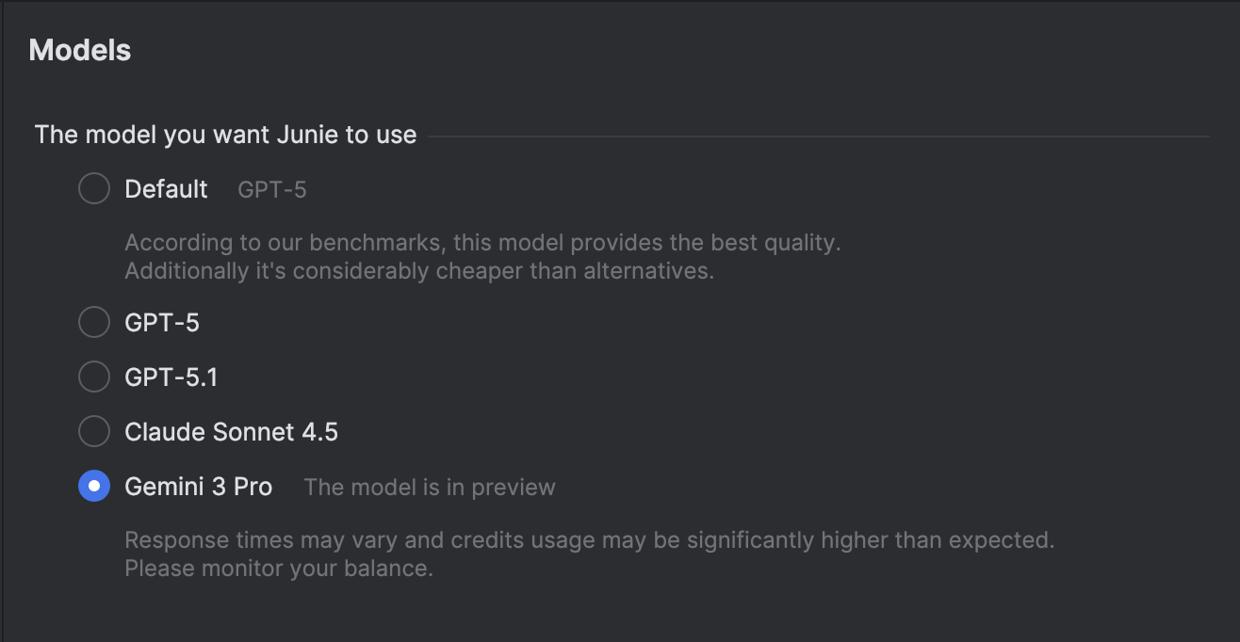Click the selected Gemini 3 Pro radio button
This screenshot has width=1240, height=642.
94,487
